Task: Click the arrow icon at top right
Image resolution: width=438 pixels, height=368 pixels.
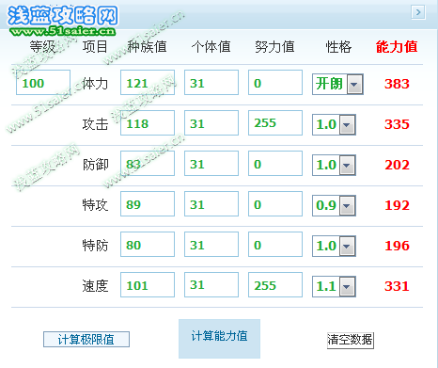Action: click(x=418, y=12)
